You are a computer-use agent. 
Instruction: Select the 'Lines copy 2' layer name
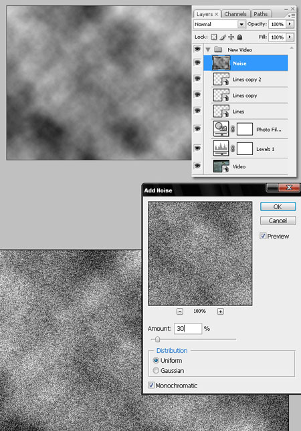tap(247, 80)
